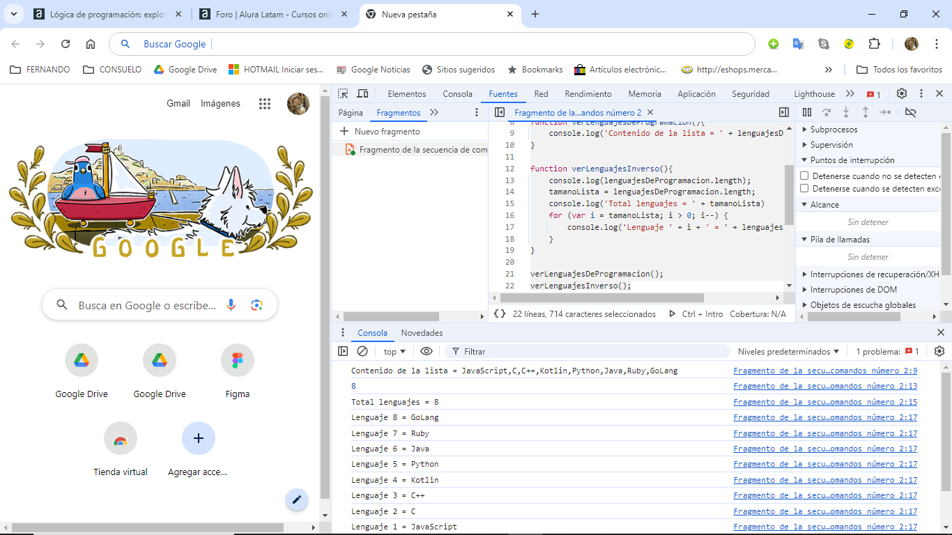Click the customize page pencil icon
This screenshot has height=535, width=952.
pyautogui.click(x=297, y=499)
